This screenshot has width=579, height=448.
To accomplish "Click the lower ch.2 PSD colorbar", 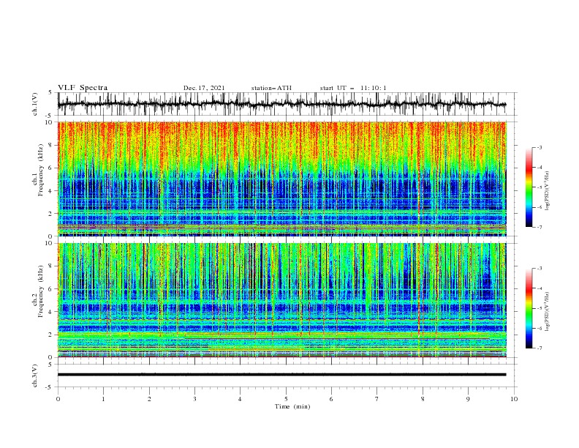I will pyautogui.click(x=529, y=308).
